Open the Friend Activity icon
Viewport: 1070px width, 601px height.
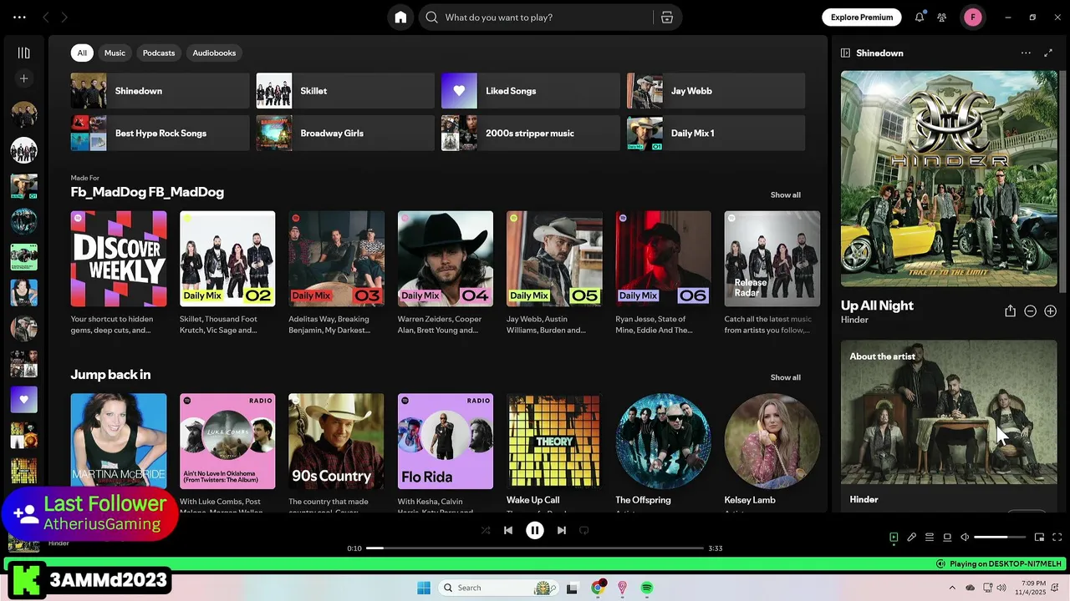click(x=942, y=17)
